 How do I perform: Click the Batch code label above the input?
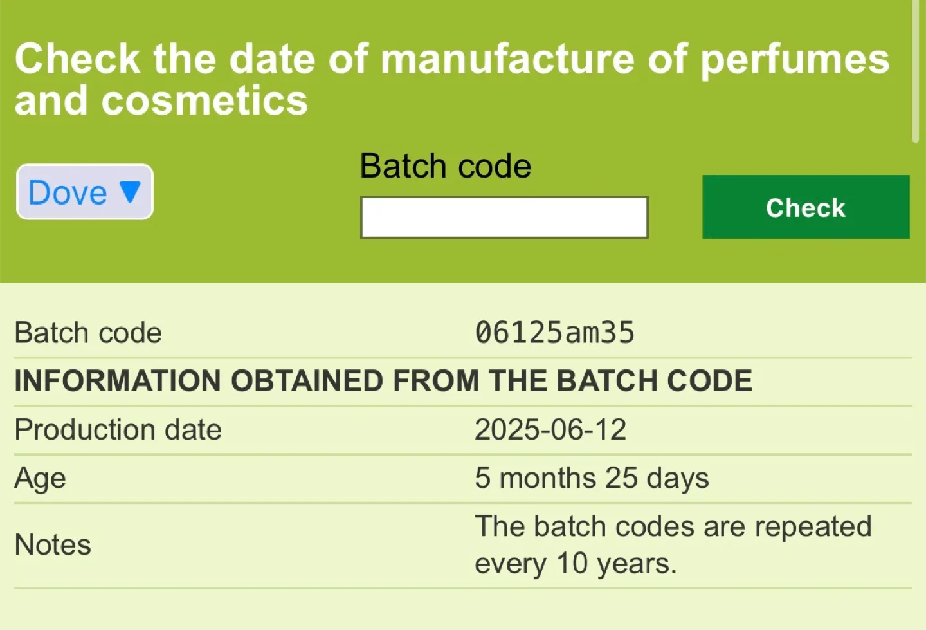tap(445, 166)
